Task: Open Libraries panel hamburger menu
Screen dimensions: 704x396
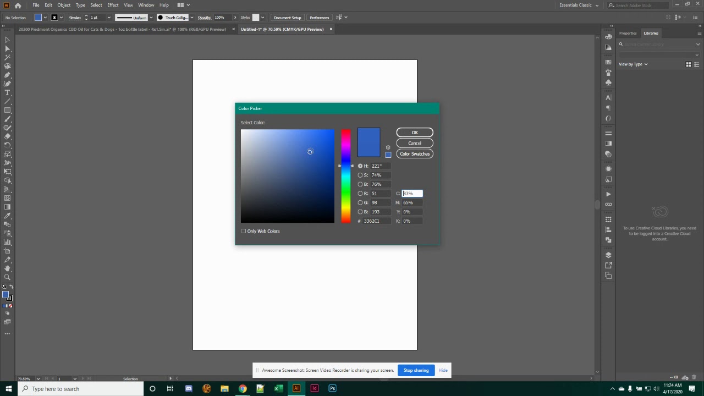Action: 699,33
